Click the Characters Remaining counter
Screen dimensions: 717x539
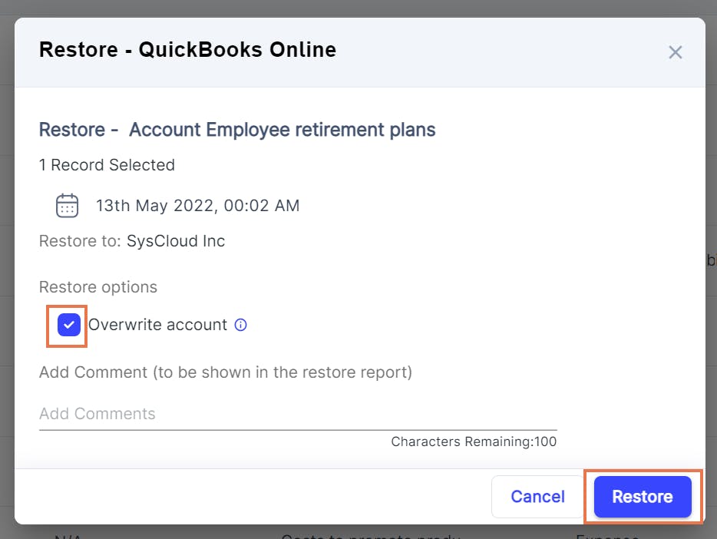pos(474,441)
